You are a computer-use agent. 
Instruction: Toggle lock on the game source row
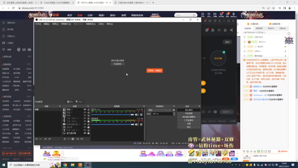(88, 127)
